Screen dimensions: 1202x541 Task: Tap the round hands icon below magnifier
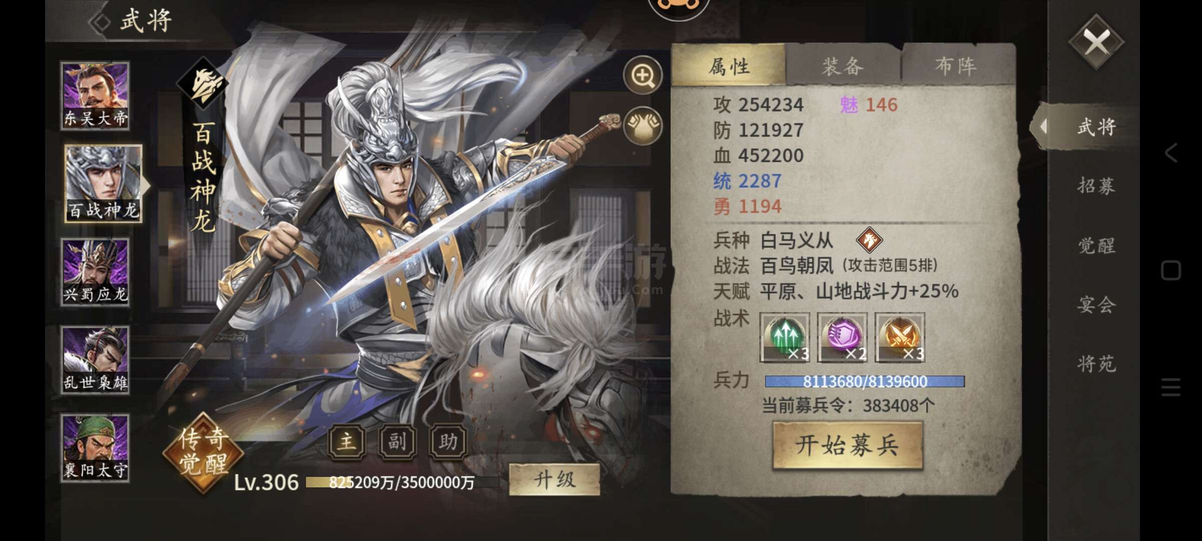point(643,126)
